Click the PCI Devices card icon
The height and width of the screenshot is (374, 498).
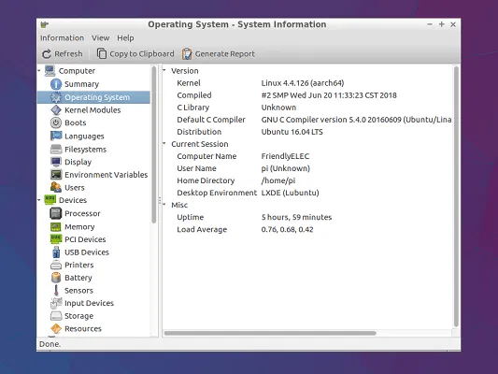click(x=56, y=239)
